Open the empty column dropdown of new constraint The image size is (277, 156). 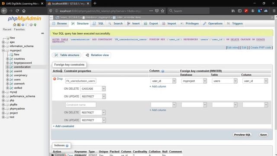163,105
